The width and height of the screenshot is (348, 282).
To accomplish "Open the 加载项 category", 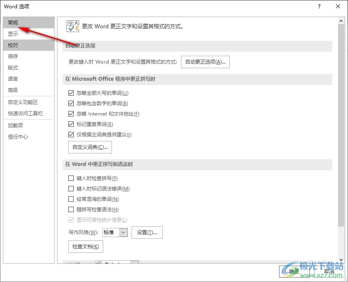I will [x=29, y=126].
